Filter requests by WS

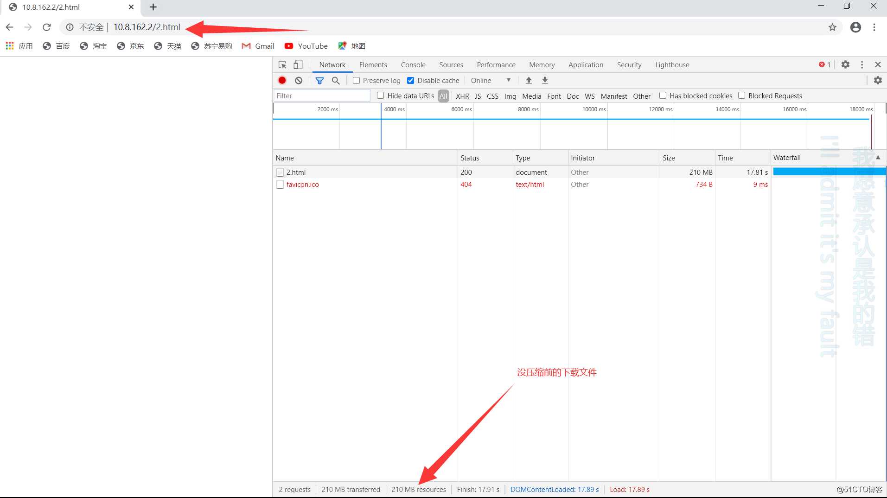click(x=590, y=96)
